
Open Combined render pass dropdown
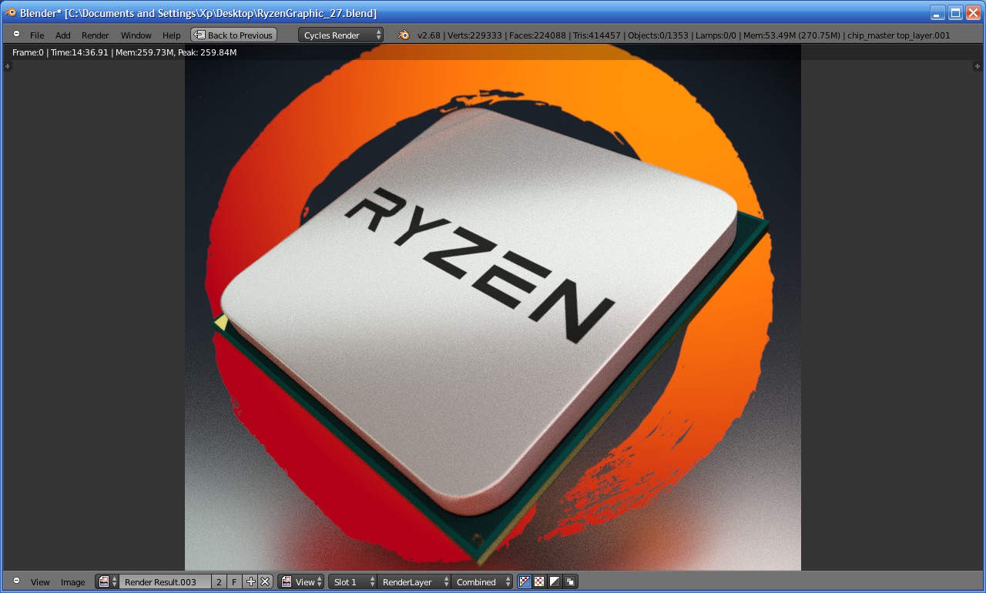[482, 581]
